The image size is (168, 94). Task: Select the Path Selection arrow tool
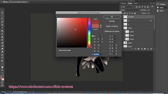coord(2,61)
